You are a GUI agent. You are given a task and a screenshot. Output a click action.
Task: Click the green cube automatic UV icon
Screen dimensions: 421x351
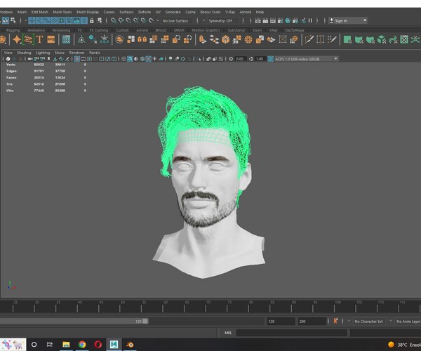382,39
